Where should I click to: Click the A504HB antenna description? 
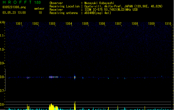[98, 13]
